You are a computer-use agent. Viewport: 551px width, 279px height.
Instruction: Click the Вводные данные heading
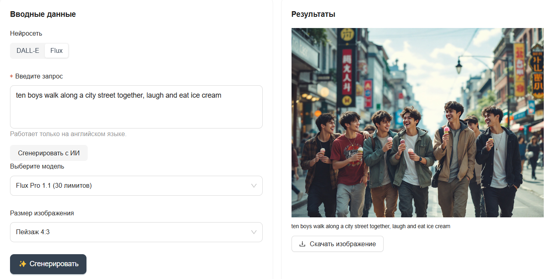43,14
